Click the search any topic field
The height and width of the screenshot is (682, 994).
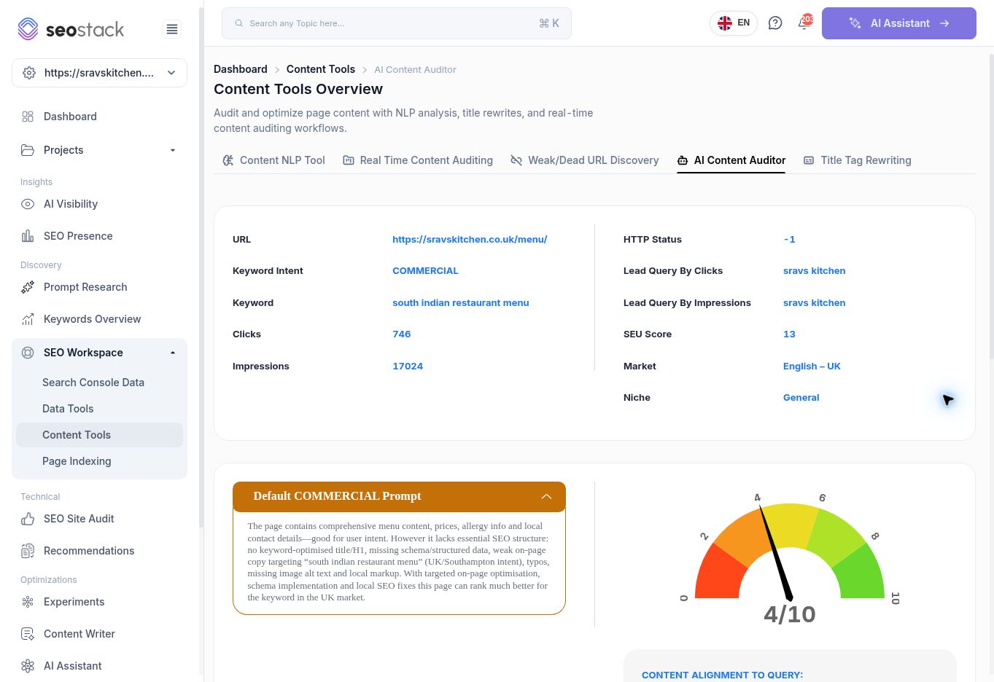397,23
